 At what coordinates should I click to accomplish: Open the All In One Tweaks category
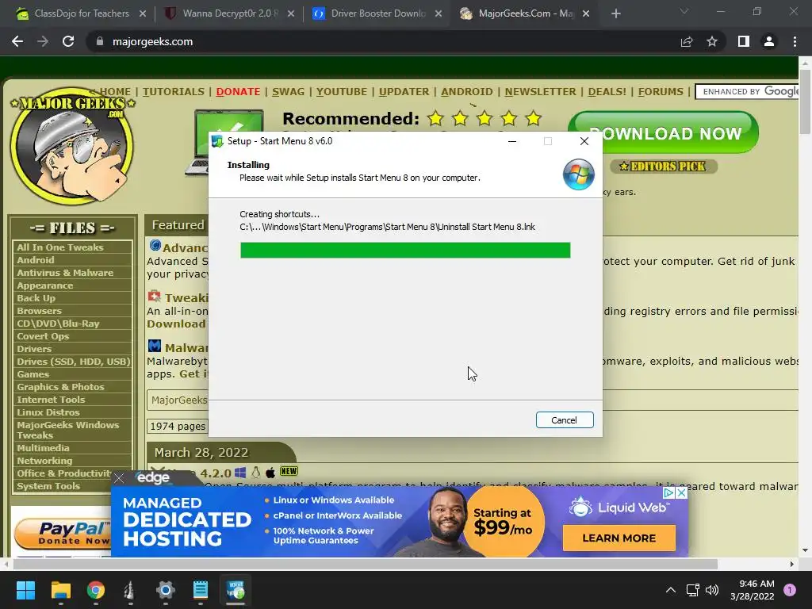[60, 247]
